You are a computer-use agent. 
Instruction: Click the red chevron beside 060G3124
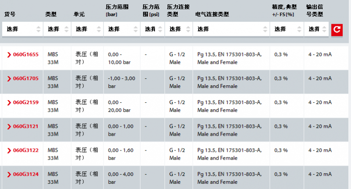pos(9,174)
